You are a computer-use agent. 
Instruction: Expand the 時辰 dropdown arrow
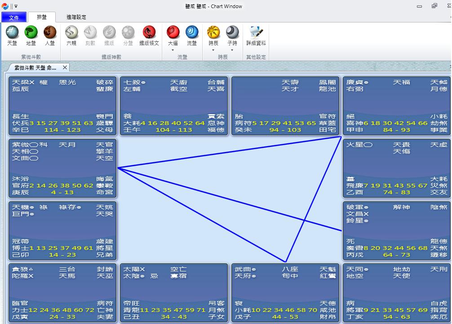[x=213, y=50]
